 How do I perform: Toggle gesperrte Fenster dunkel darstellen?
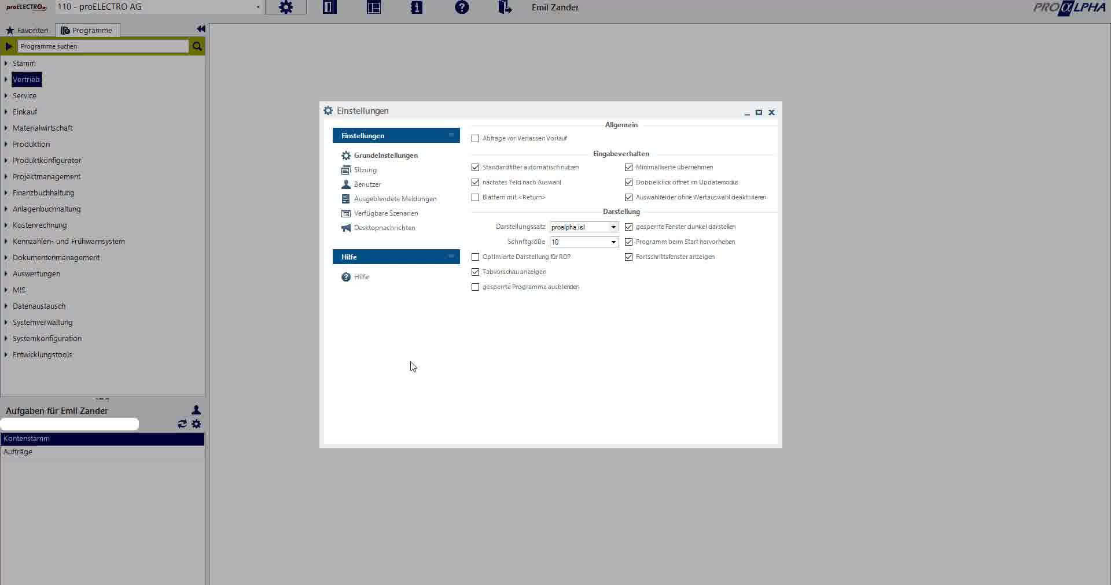[x=629, y=227]
